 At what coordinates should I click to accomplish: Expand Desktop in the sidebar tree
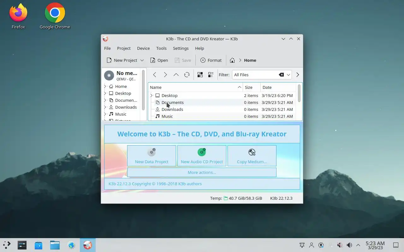click(x=105, y=93)
